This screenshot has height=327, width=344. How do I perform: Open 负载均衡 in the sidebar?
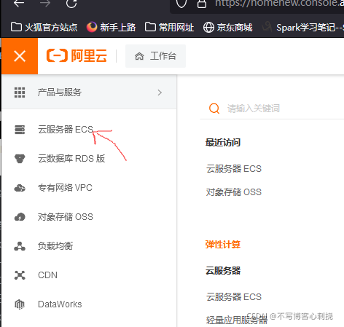tap(55, 246)
